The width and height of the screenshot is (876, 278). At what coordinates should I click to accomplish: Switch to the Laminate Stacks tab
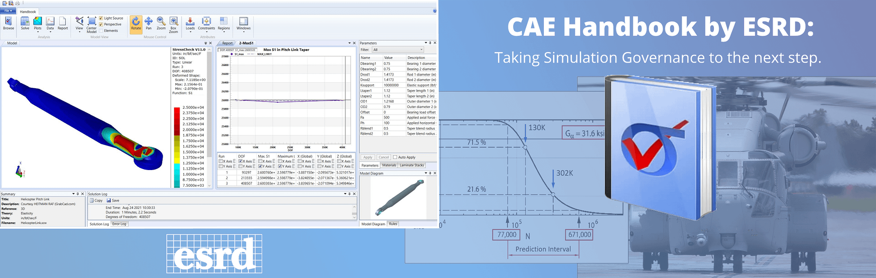pyautogui.click(x=411, y=165)
